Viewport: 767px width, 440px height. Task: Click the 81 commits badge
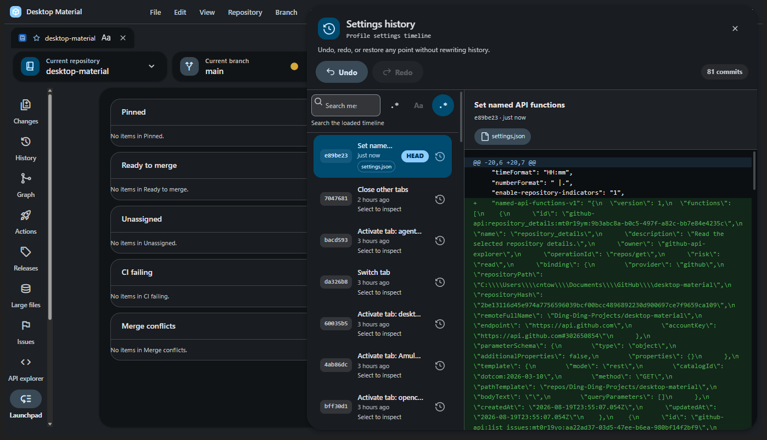[725, 71]
